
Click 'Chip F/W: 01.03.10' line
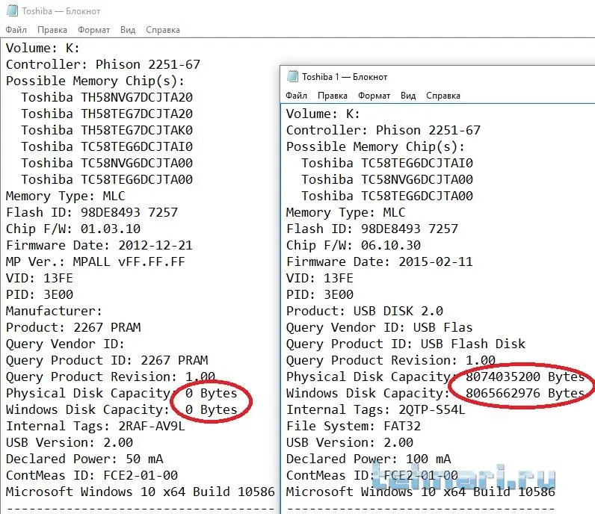73,229
